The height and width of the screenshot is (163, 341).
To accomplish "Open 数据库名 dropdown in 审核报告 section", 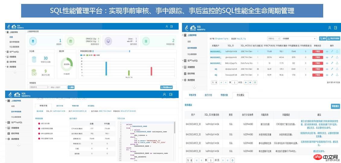I will 39,87.
